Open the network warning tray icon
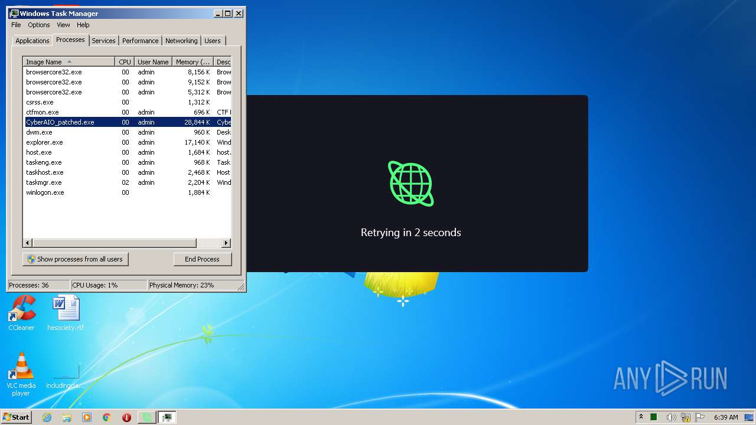 [686, 417]
